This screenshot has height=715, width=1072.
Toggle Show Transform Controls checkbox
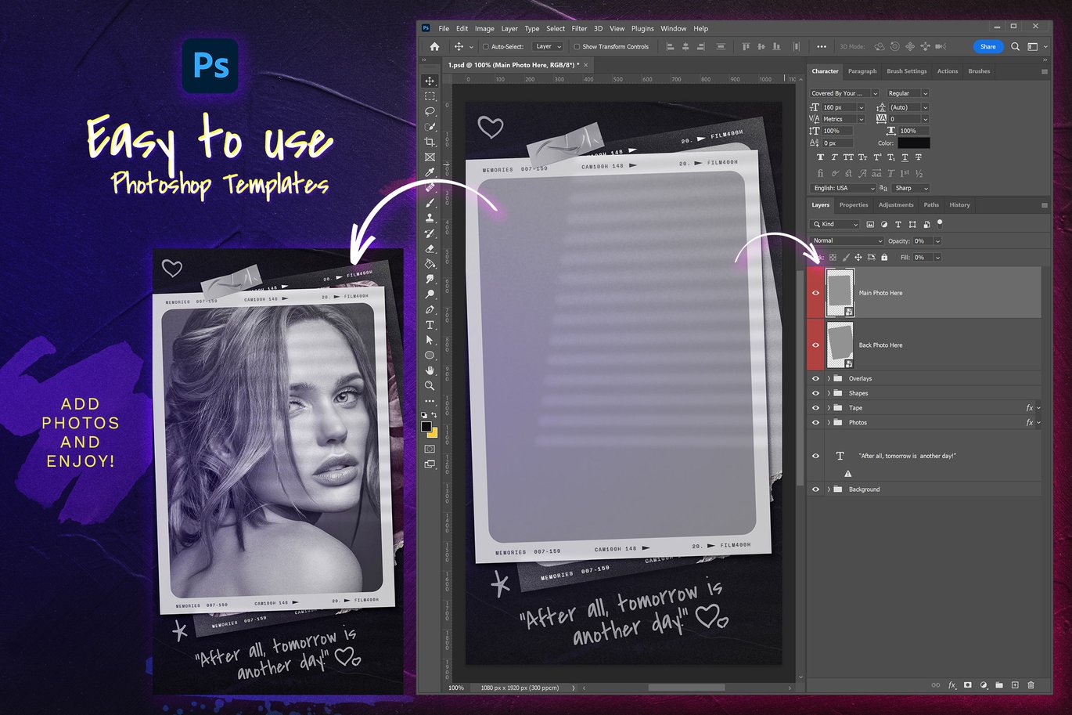tap(577, 47)
